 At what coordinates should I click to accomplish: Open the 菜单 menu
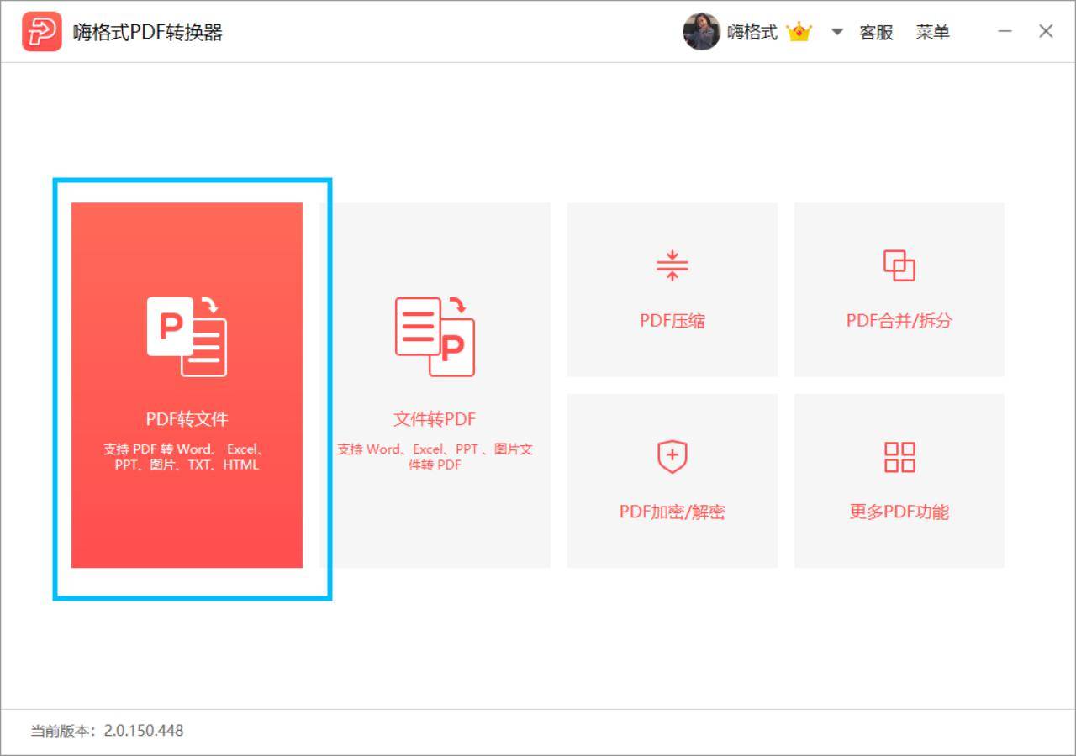tap(932, 33)
